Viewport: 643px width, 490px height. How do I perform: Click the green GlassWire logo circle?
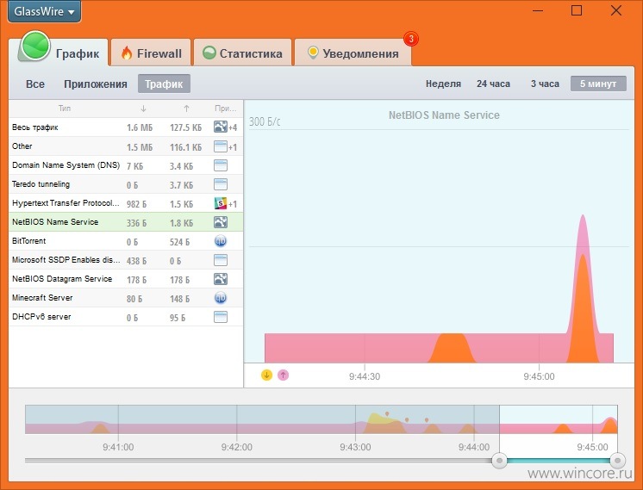35,46
